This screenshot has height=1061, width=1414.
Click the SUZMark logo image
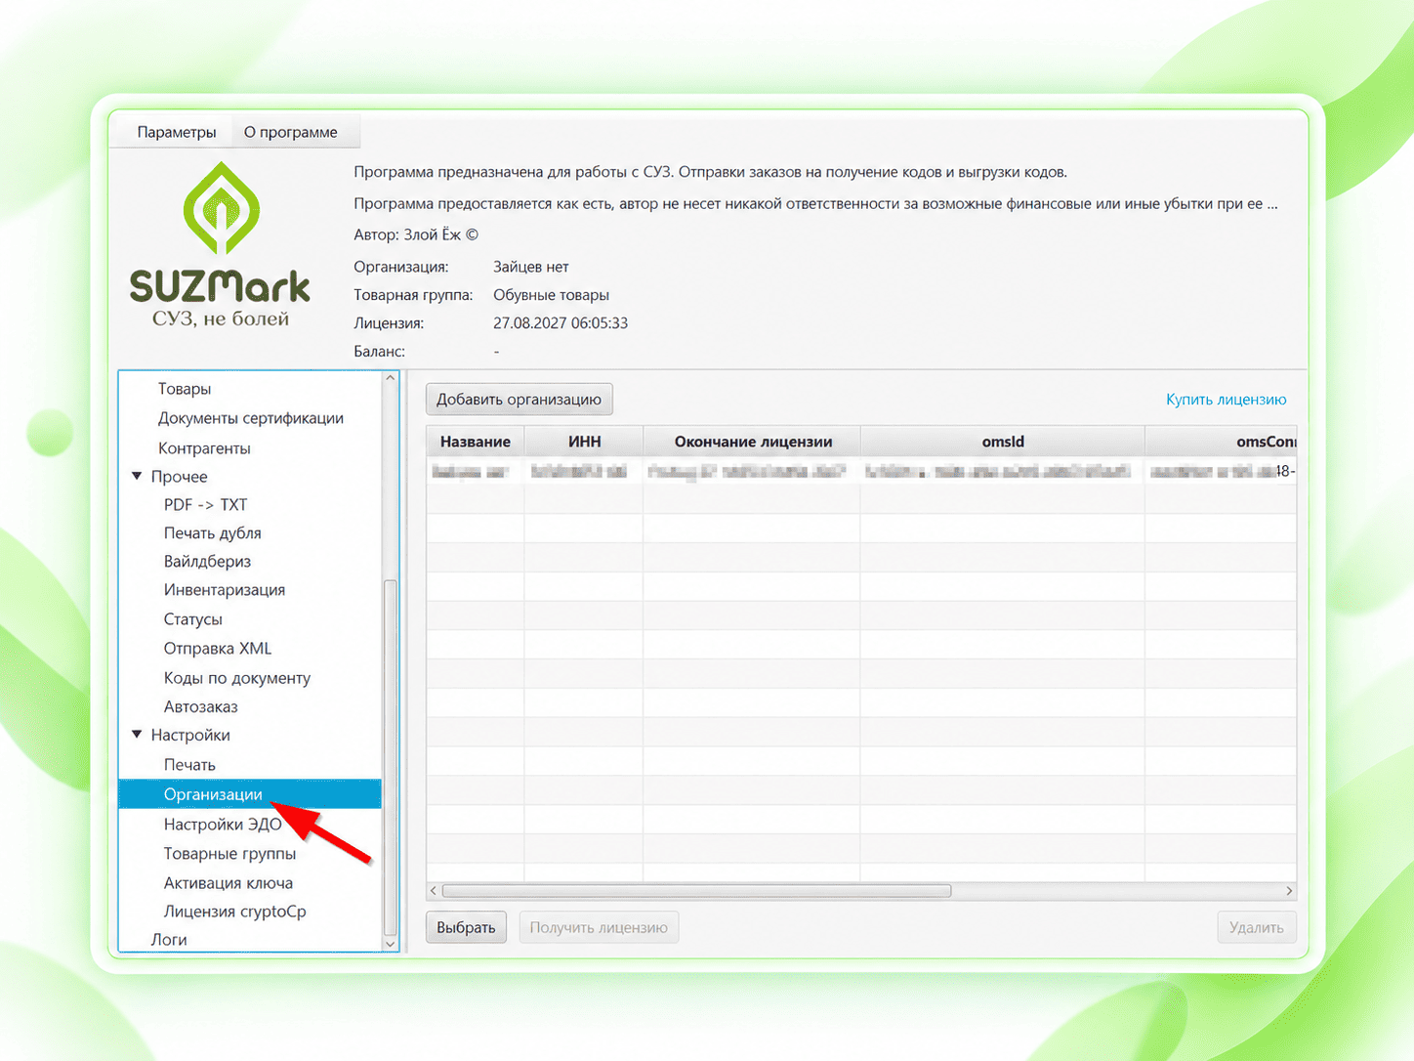[x=221, y=244]
